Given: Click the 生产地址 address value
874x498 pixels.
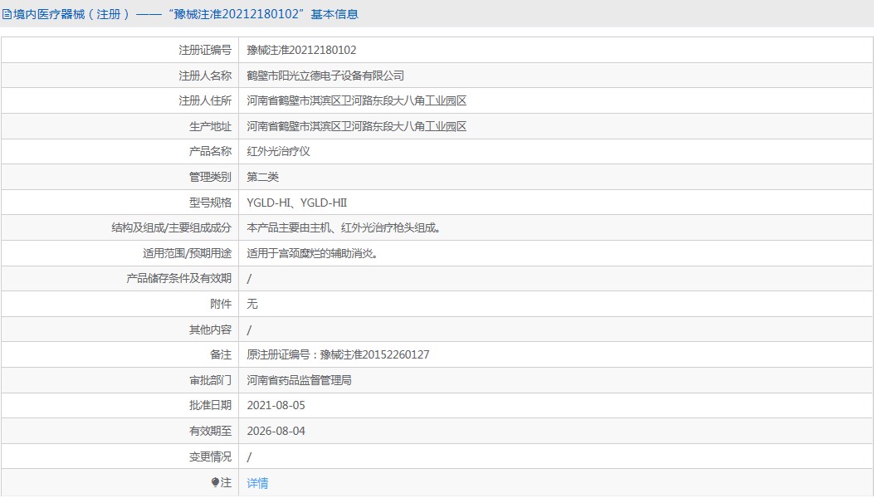Looking at the screenshot, I should 357,127.
